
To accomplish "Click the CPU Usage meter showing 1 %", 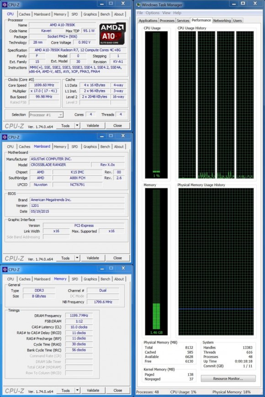I will (156, 105).
